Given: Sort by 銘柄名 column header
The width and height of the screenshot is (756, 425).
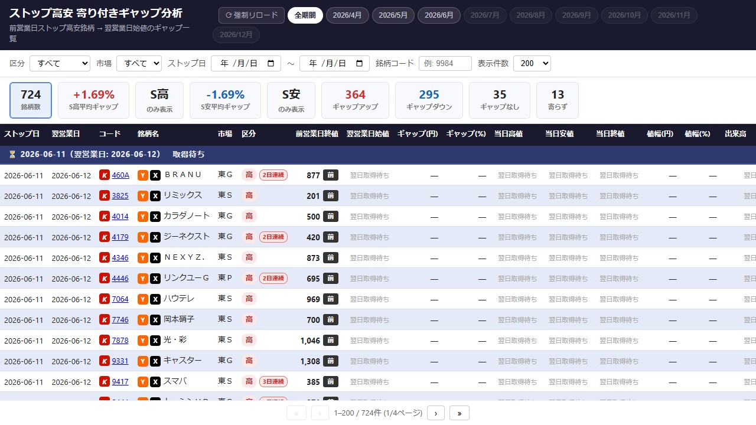Looking at the screenshot, I should coord(148,134).
